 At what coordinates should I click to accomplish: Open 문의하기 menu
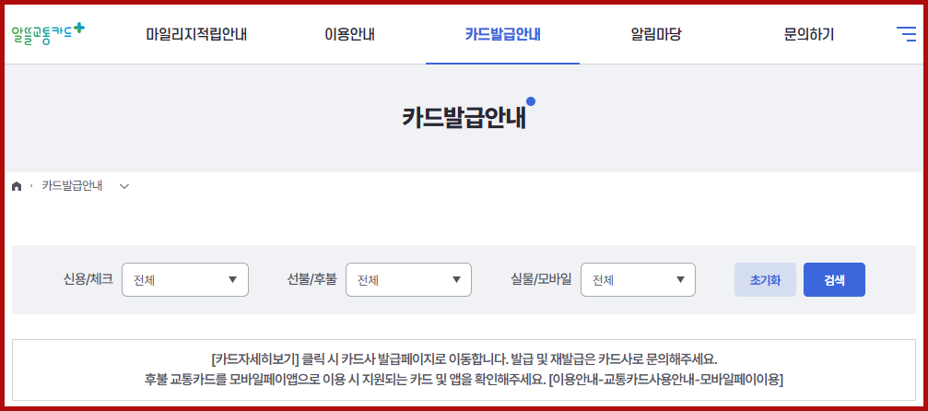coord(809,34)
